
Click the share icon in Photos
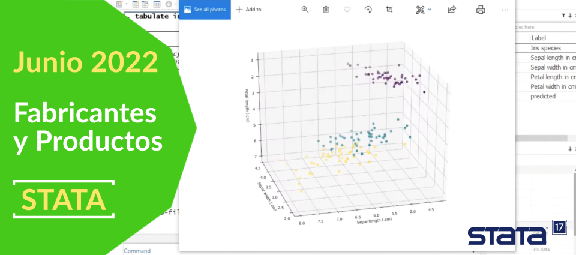[x=451, y=10]
